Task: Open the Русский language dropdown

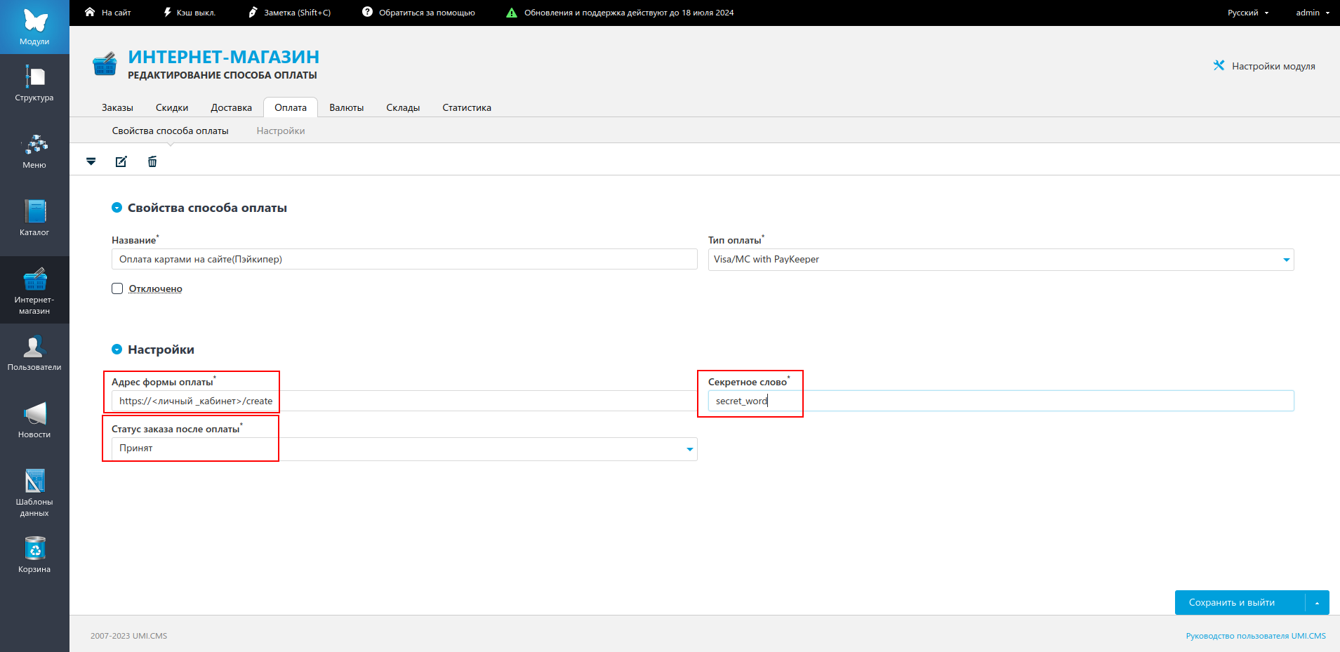Action: click(x=1247, y=13)
